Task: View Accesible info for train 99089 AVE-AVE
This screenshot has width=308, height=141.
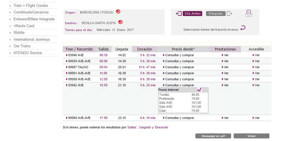Action: (256, 118)
